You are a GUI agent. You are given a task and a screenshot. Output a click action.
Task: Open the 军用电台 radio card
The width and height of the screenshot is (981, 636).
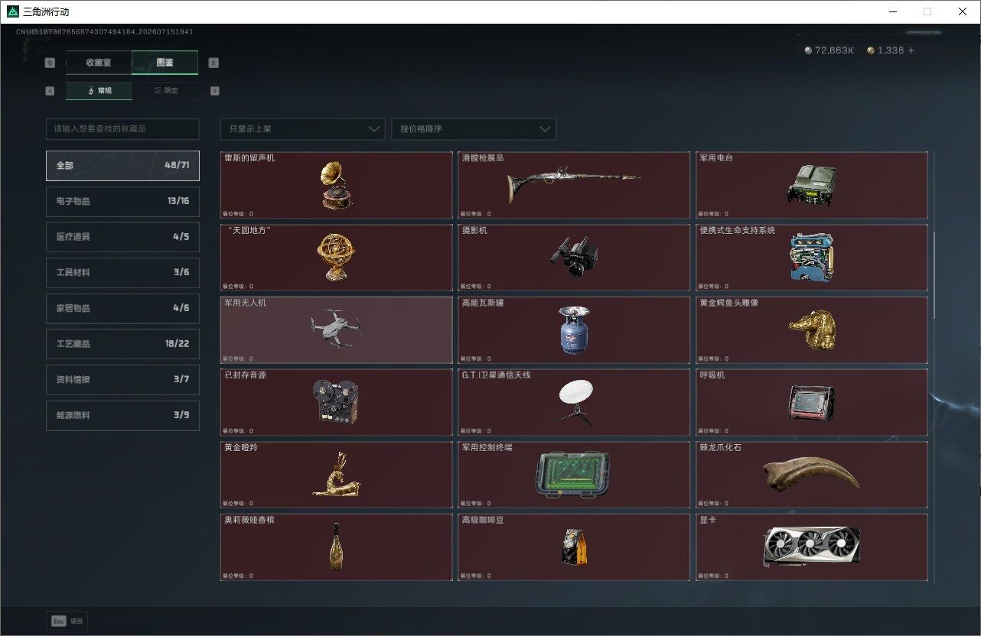(812, 185)
